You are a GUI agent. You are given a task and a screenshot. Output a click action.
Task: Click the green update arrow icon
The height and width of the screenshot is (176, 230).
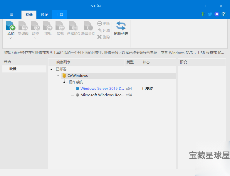pyautogui.click(x=203, y=14)
